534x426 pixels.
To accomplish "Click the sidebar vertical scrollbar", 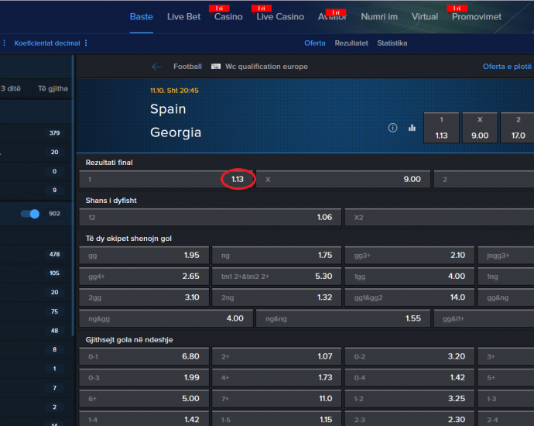I will (x=73, y=196).
